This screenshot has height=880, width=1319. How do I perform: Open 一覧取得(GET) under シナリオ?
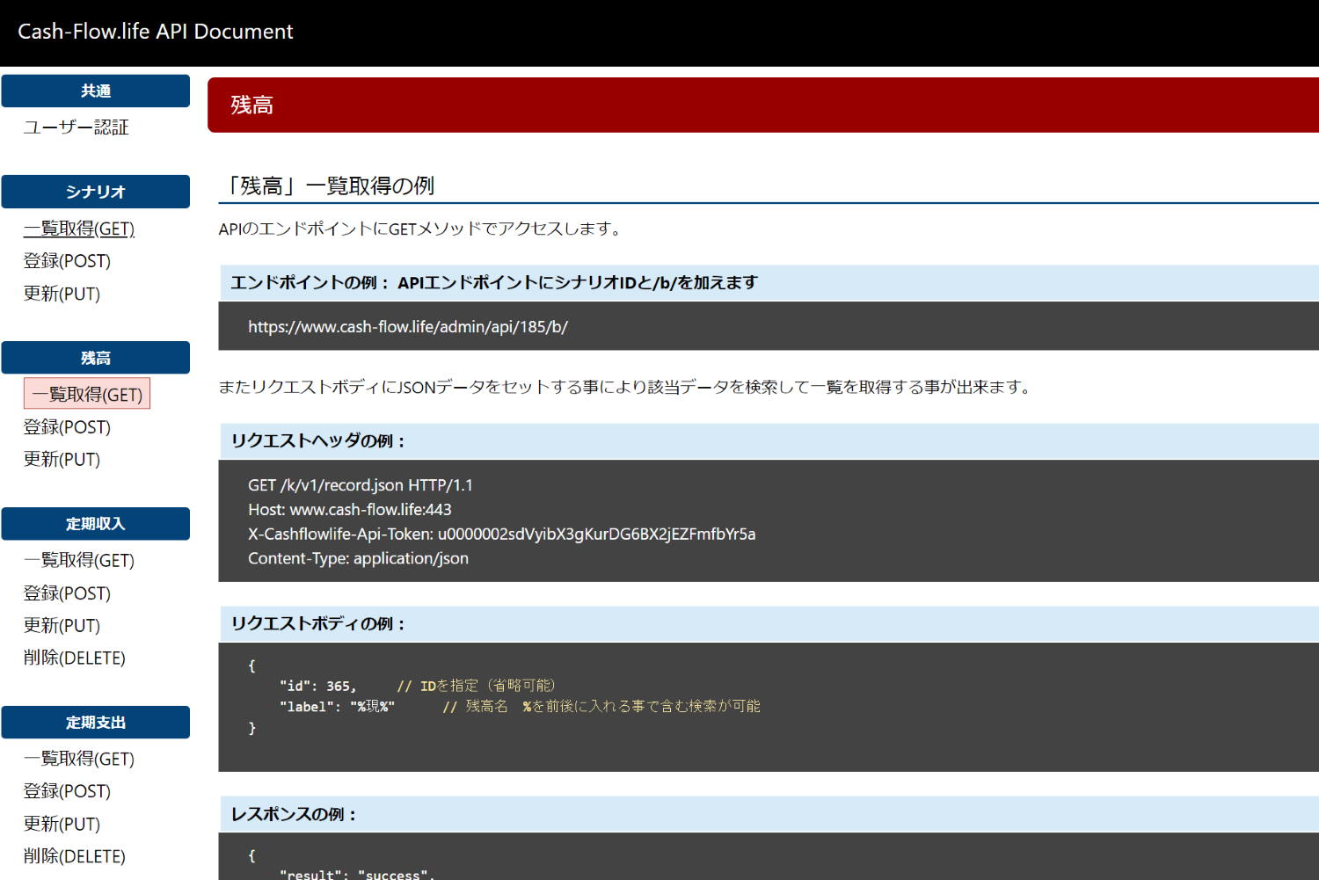[79, 229]
